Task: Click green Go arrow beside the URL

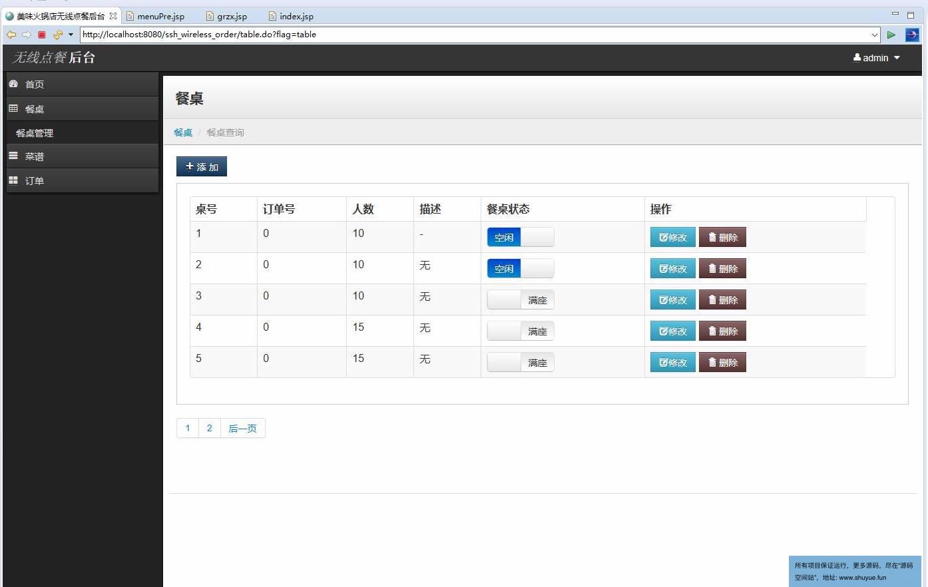Action: 891,35
